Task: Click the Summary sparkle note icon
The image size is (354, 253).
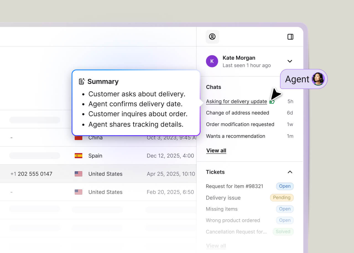Action: 82,81
